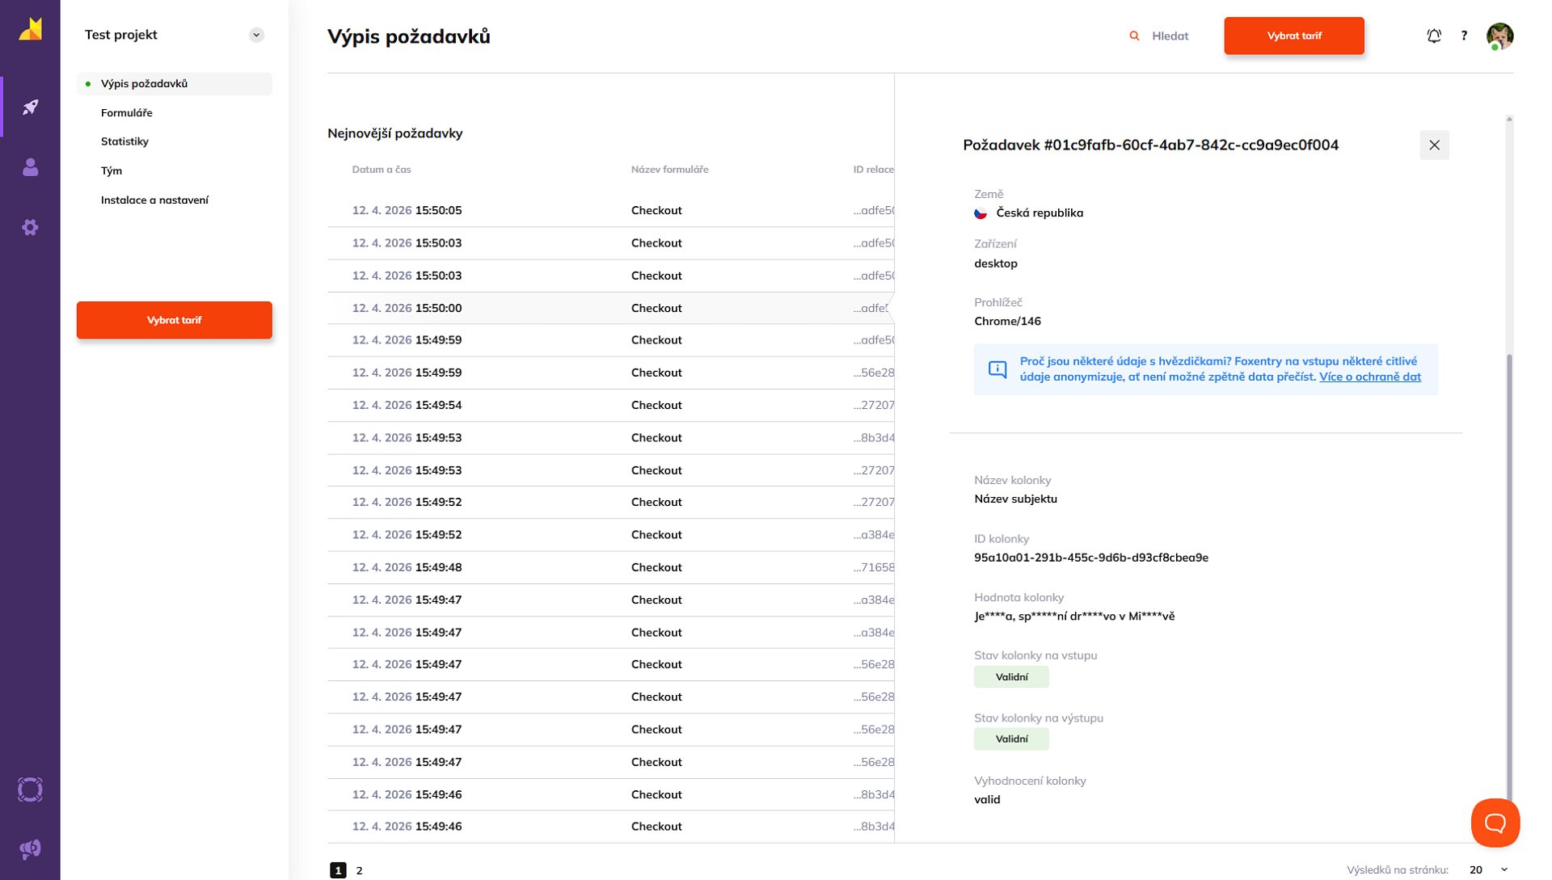This screenshot has height=880, width=1552.
Task: Click the rocket icon in left sidebar
Action: 30,107
